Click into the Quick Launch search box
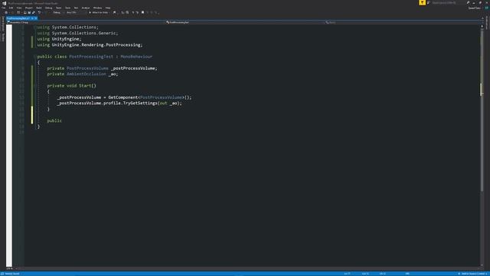The height and width of the screenshot is (276, 490). (447, 2)
